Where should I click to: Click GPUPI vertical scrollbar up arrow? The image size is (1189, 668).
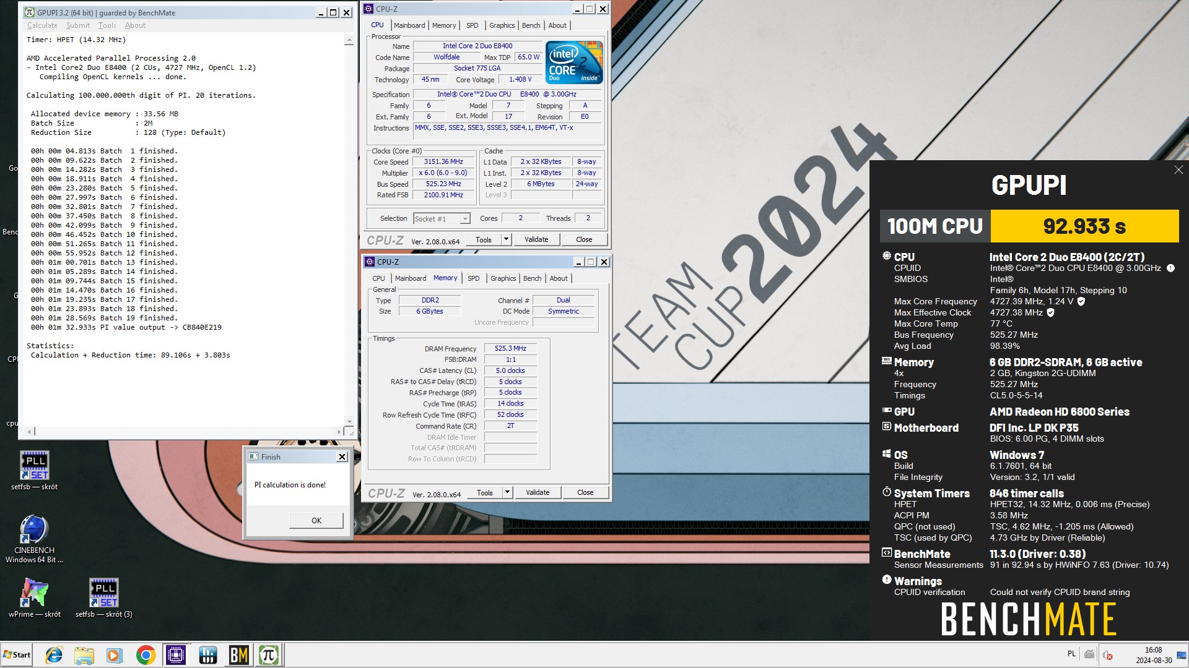pyautogui.click(x=349, y=40)
